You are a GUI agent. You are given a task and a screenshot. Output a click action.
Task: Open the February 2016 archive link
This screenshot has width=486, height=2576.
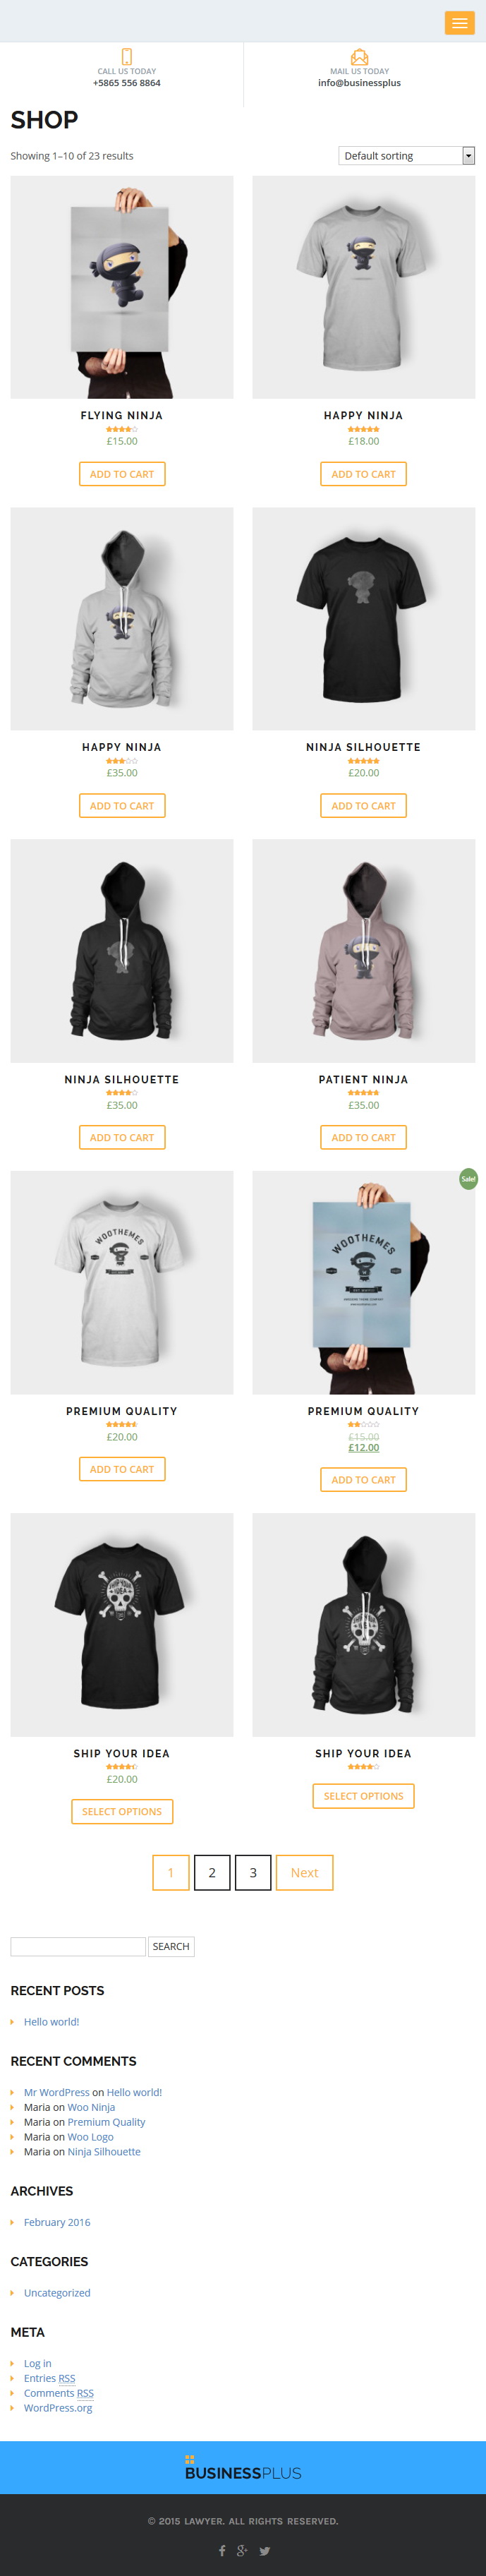click(x=57, y=2222)
